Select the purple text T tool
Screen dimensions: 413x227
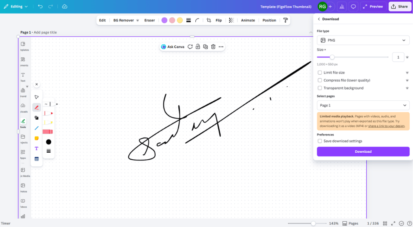[x=37, y=149]
